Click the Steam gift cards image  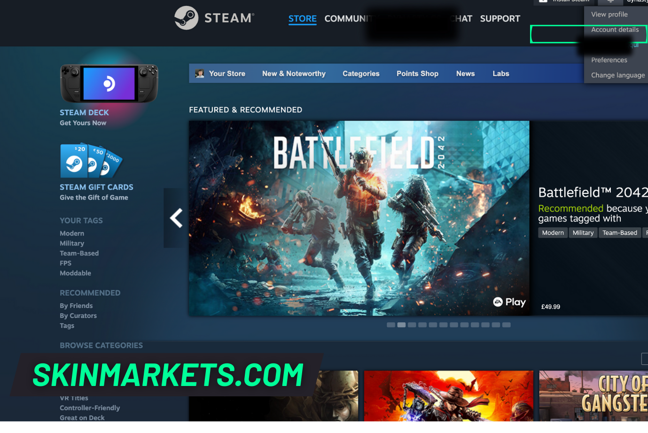click(91, 161)
